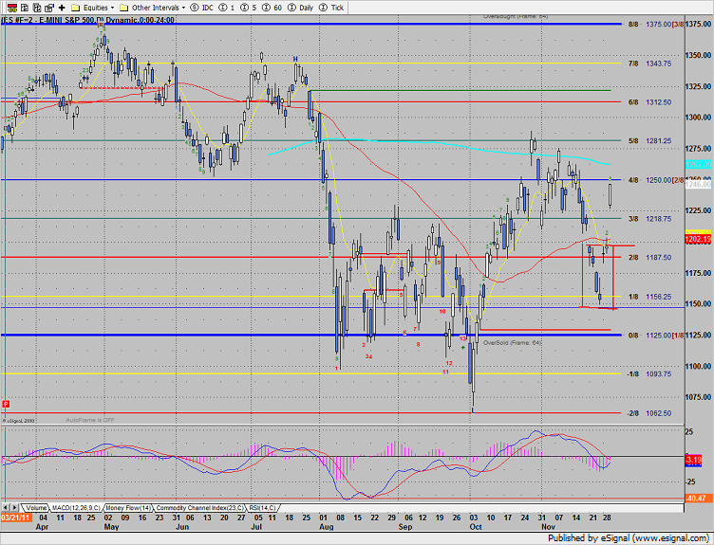
Task: Switch to 5-minute interval
Action: (x=249, y=8)
